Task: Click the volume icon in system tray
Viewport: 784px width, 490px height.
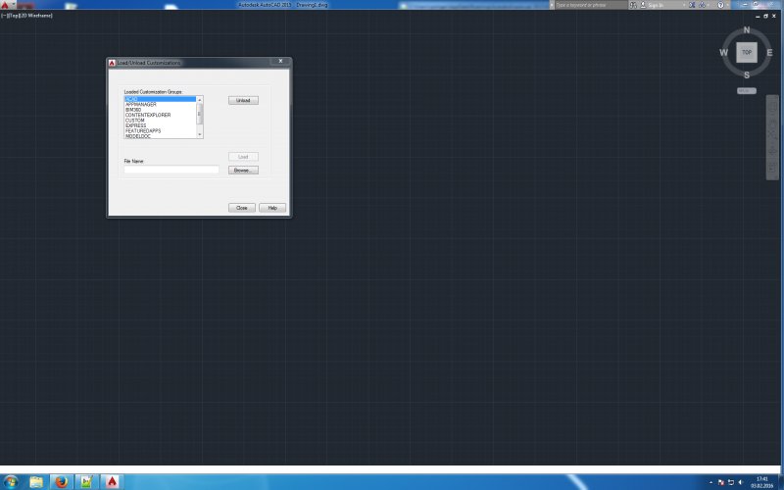Action: pyautogui.click(x=741, y=482)
